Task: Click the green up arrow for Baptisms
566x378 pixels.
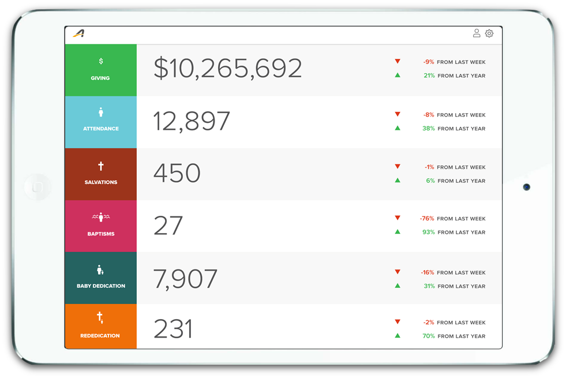Action: [x=398, y=232]
